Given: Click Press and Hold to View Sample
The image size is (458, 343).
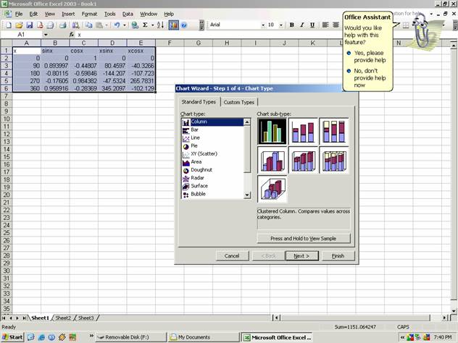Looking at the screenshot, I should [303, 238].
